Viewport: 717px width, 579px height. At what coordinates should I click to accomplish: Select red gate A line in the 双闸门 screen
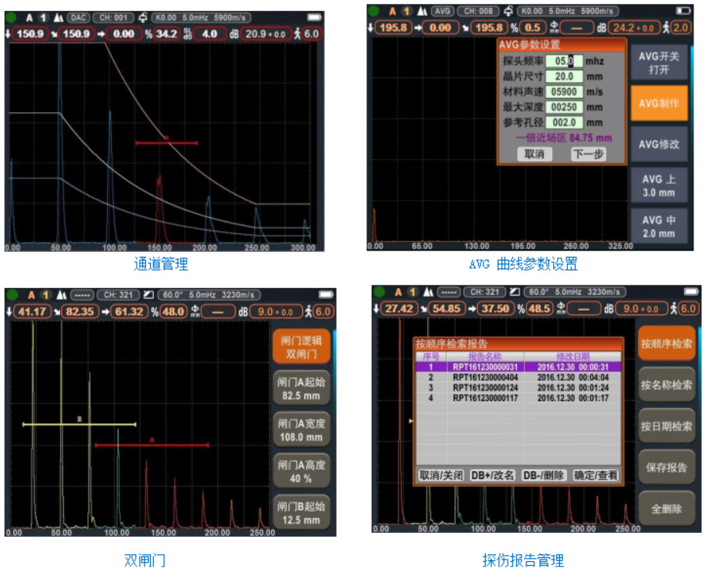152,445
